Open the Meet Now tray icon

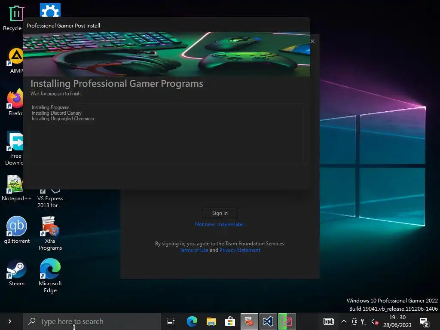[354, 321]
